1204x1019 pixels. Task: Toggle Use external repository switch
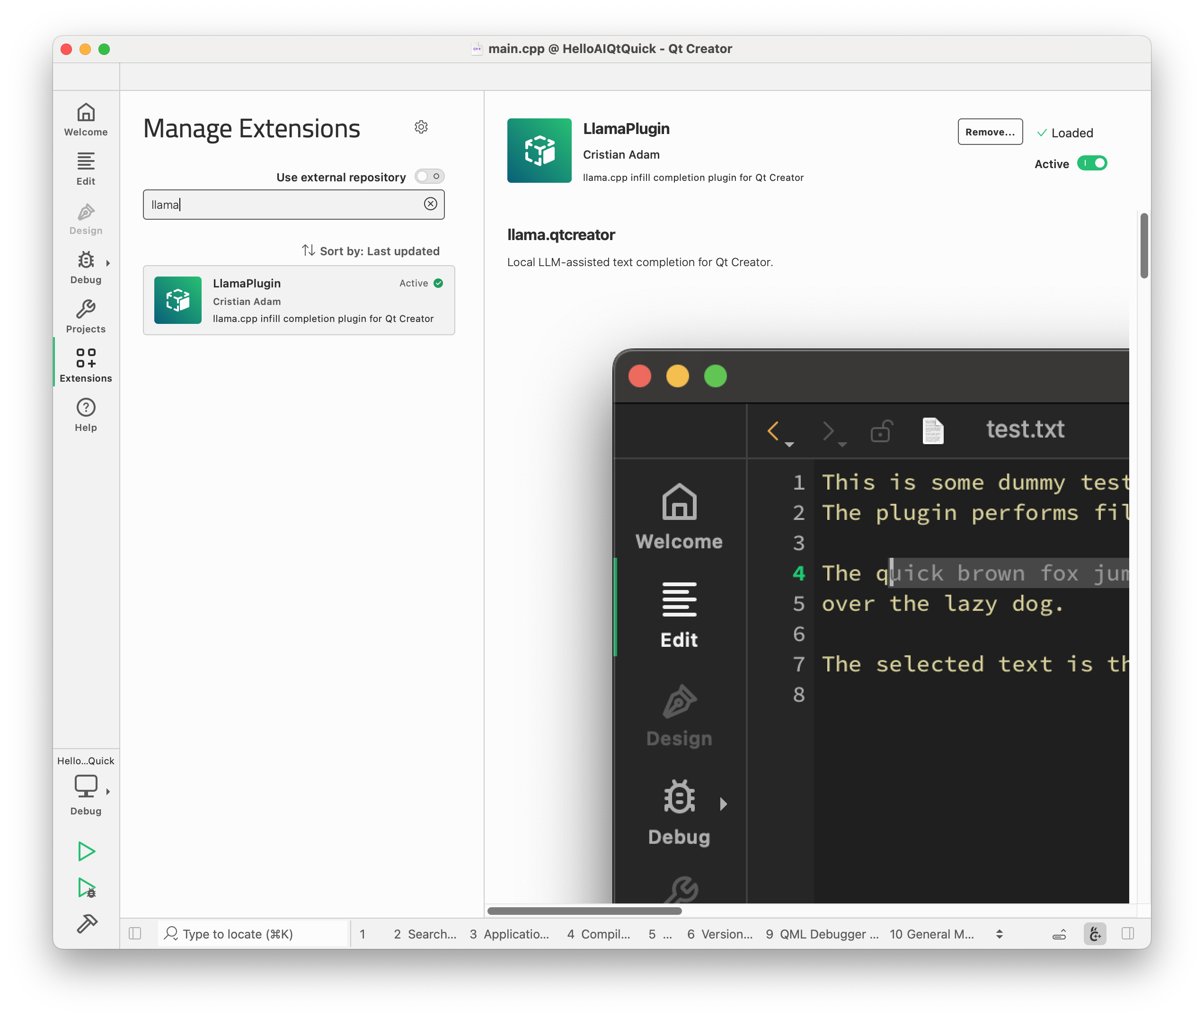point(429,176)
